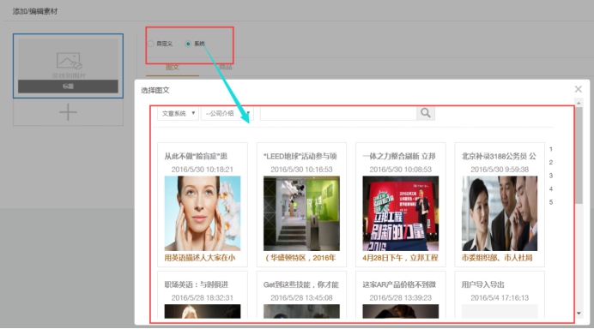The image size is (594, 329).
Task: Click the summary 市委组织部、市人社局
Action: [497, 258]
